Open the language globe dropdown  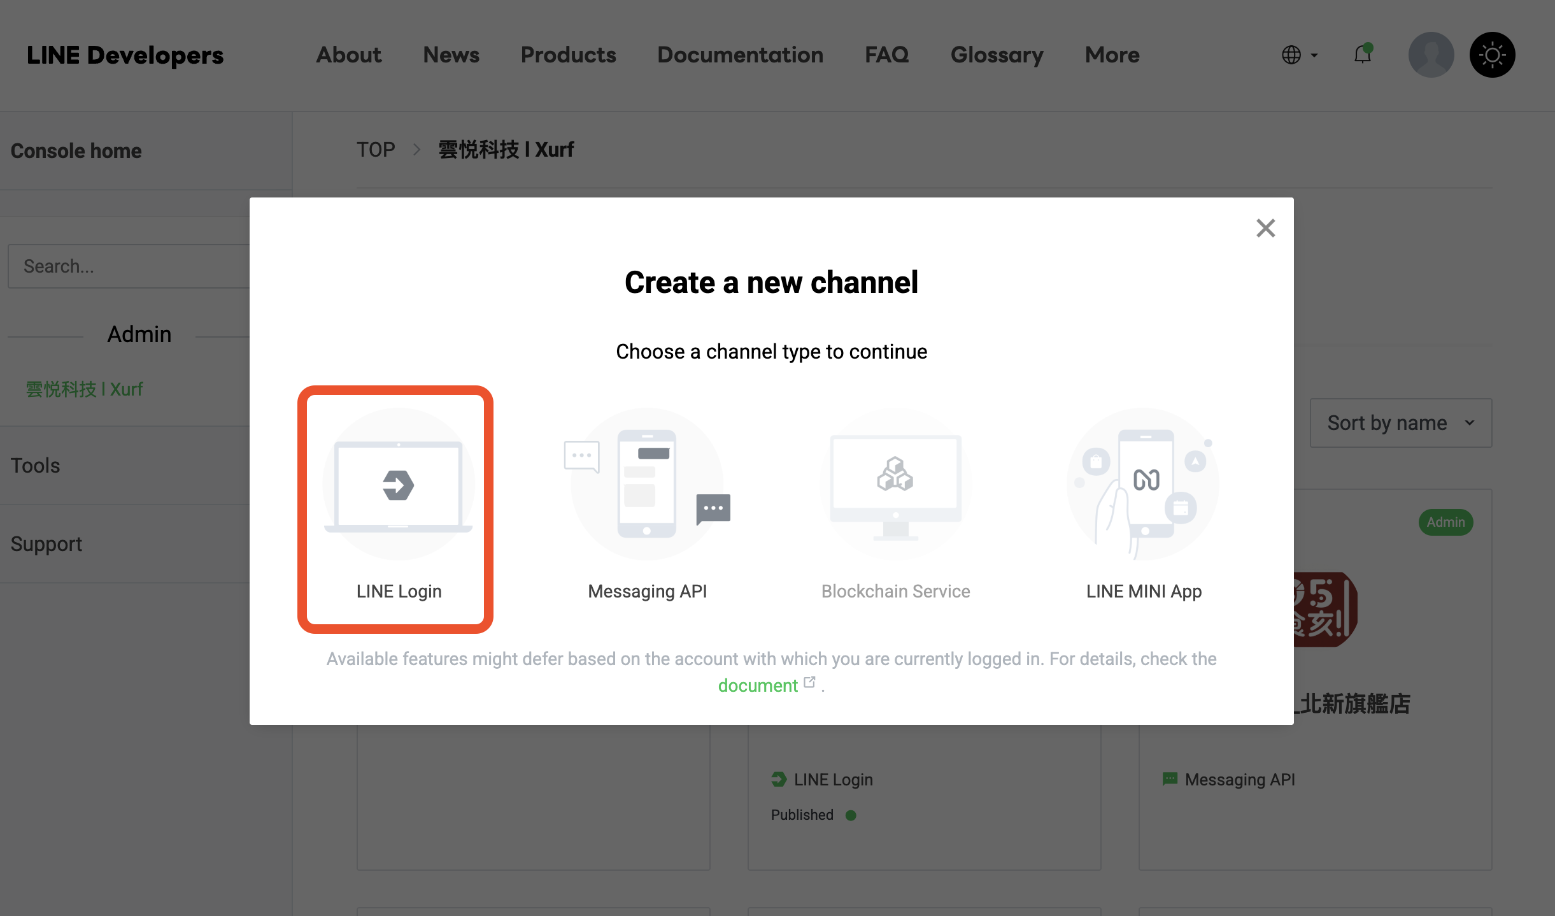pos(1300,55)
